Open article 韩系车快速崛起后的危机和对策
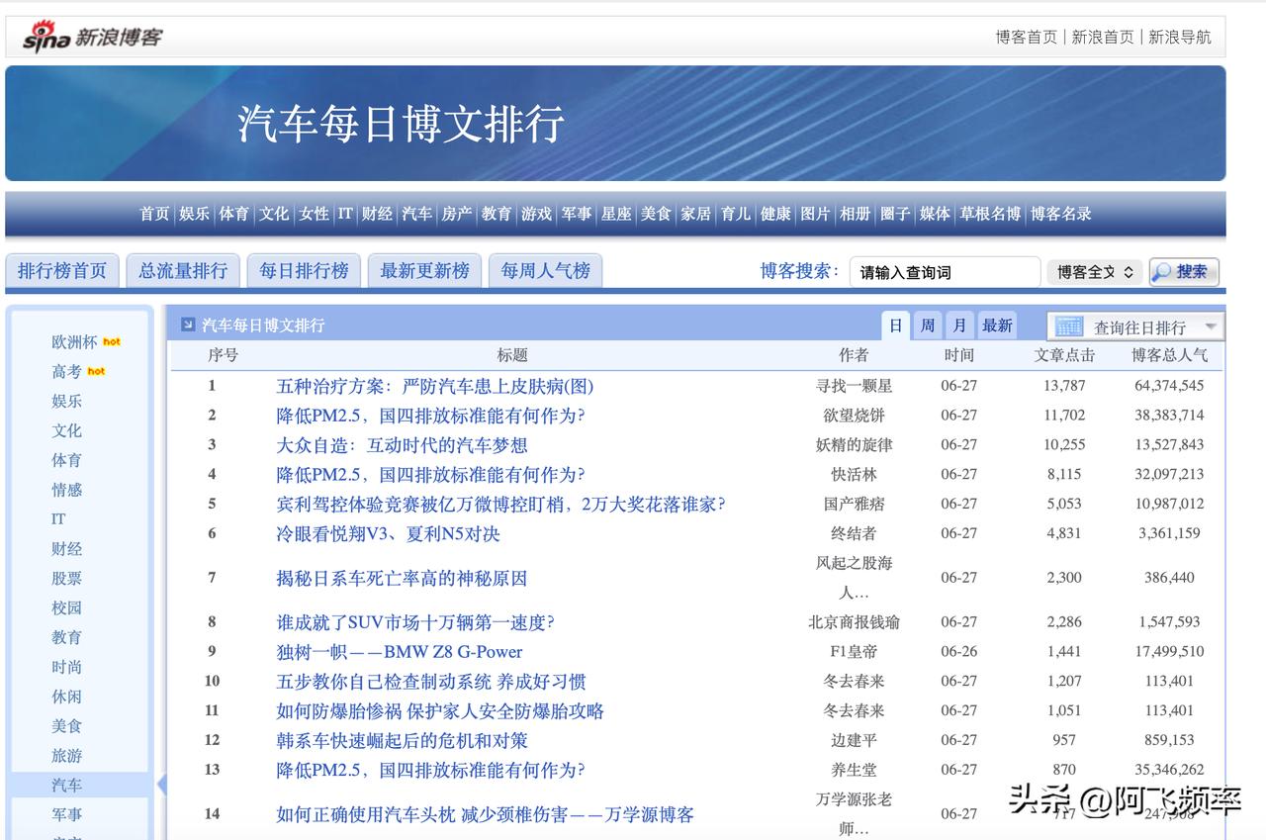Viewport: 1266px width, 840px height. coord(402,740)
